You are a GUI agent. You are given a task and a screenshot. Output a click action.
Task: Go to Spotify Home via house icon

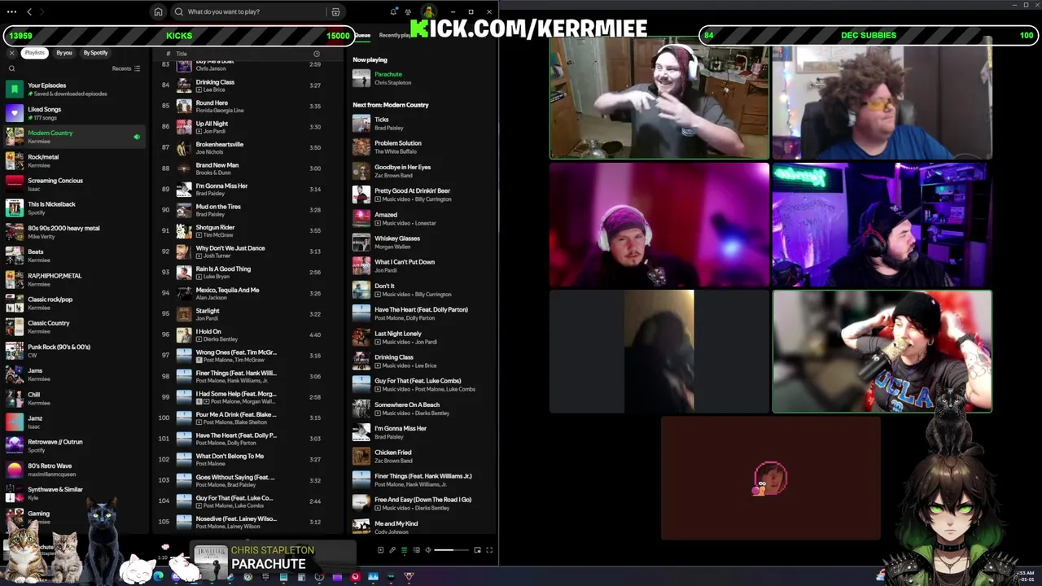coord(158,11)
